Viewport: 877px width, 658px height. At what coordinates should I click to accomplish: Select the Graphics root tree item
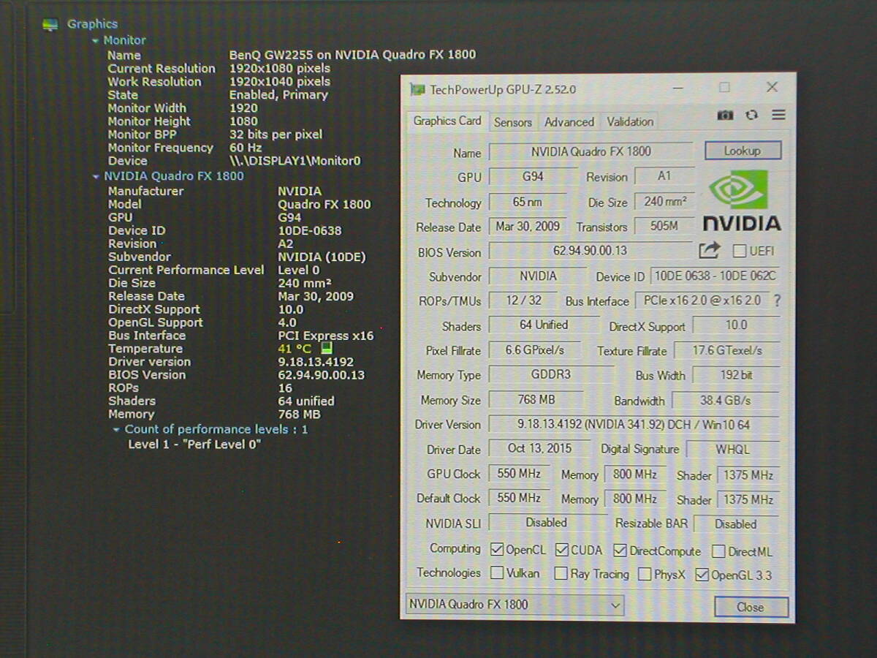[92, 24]
